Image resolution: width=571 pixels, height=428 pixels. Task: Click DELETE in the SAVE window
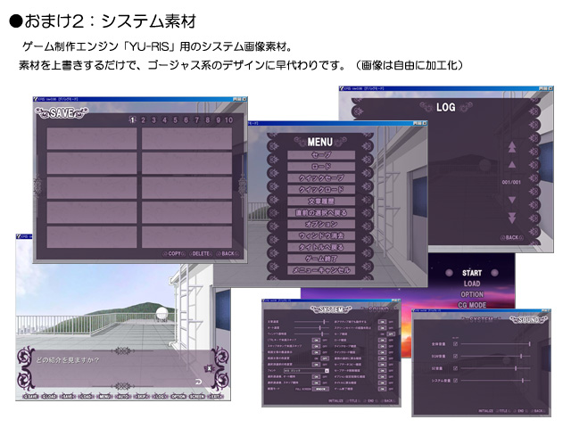(200, 253)
